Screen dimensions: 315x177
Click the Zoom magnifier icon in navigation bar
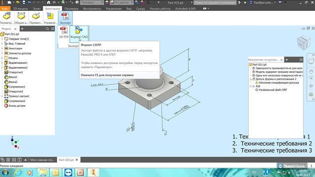[311, 78]
